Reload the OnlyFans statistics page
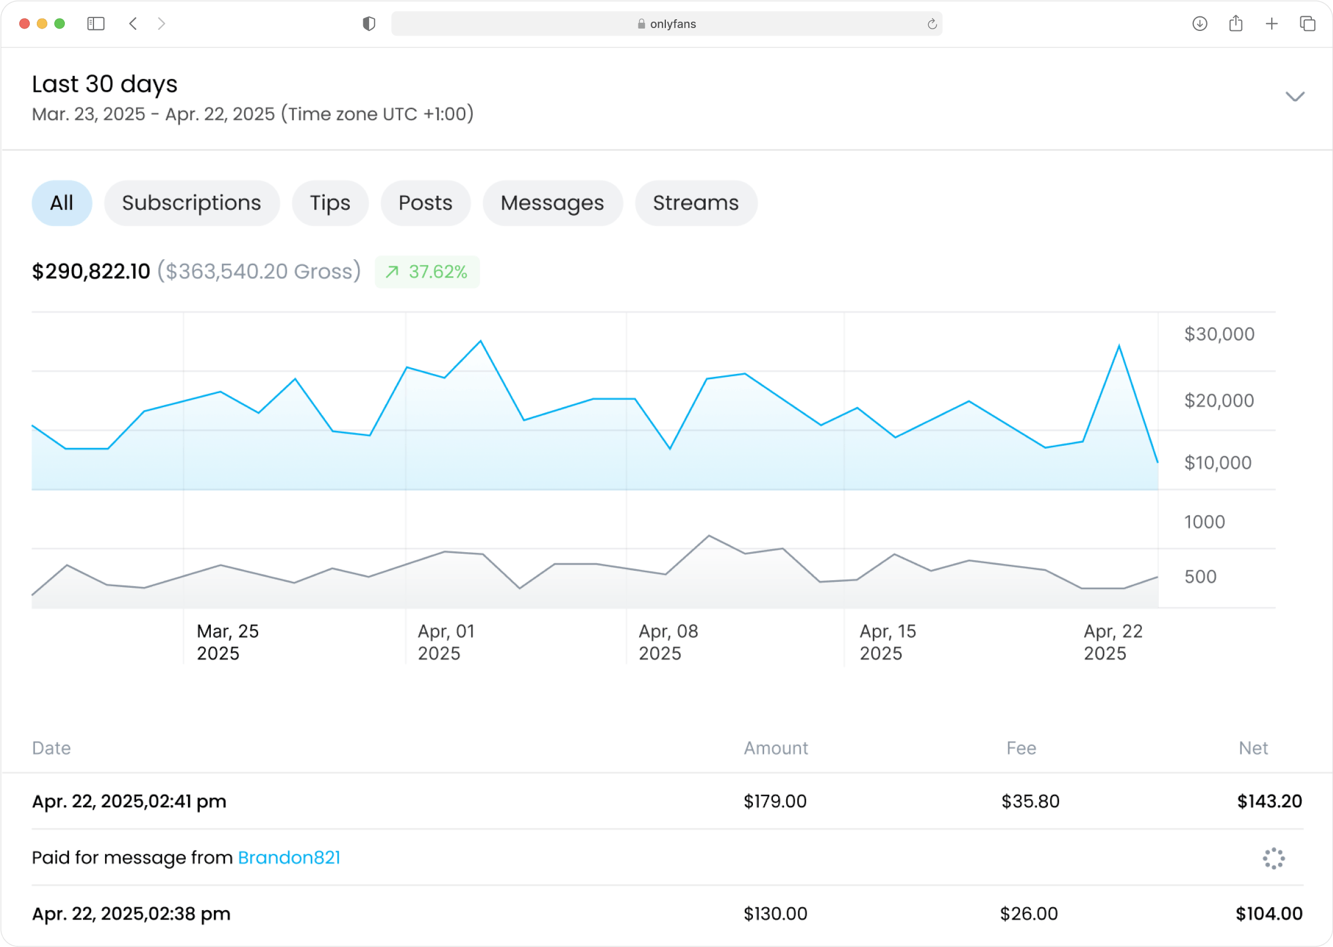1333x947 pixels. (x=932, y=24)
